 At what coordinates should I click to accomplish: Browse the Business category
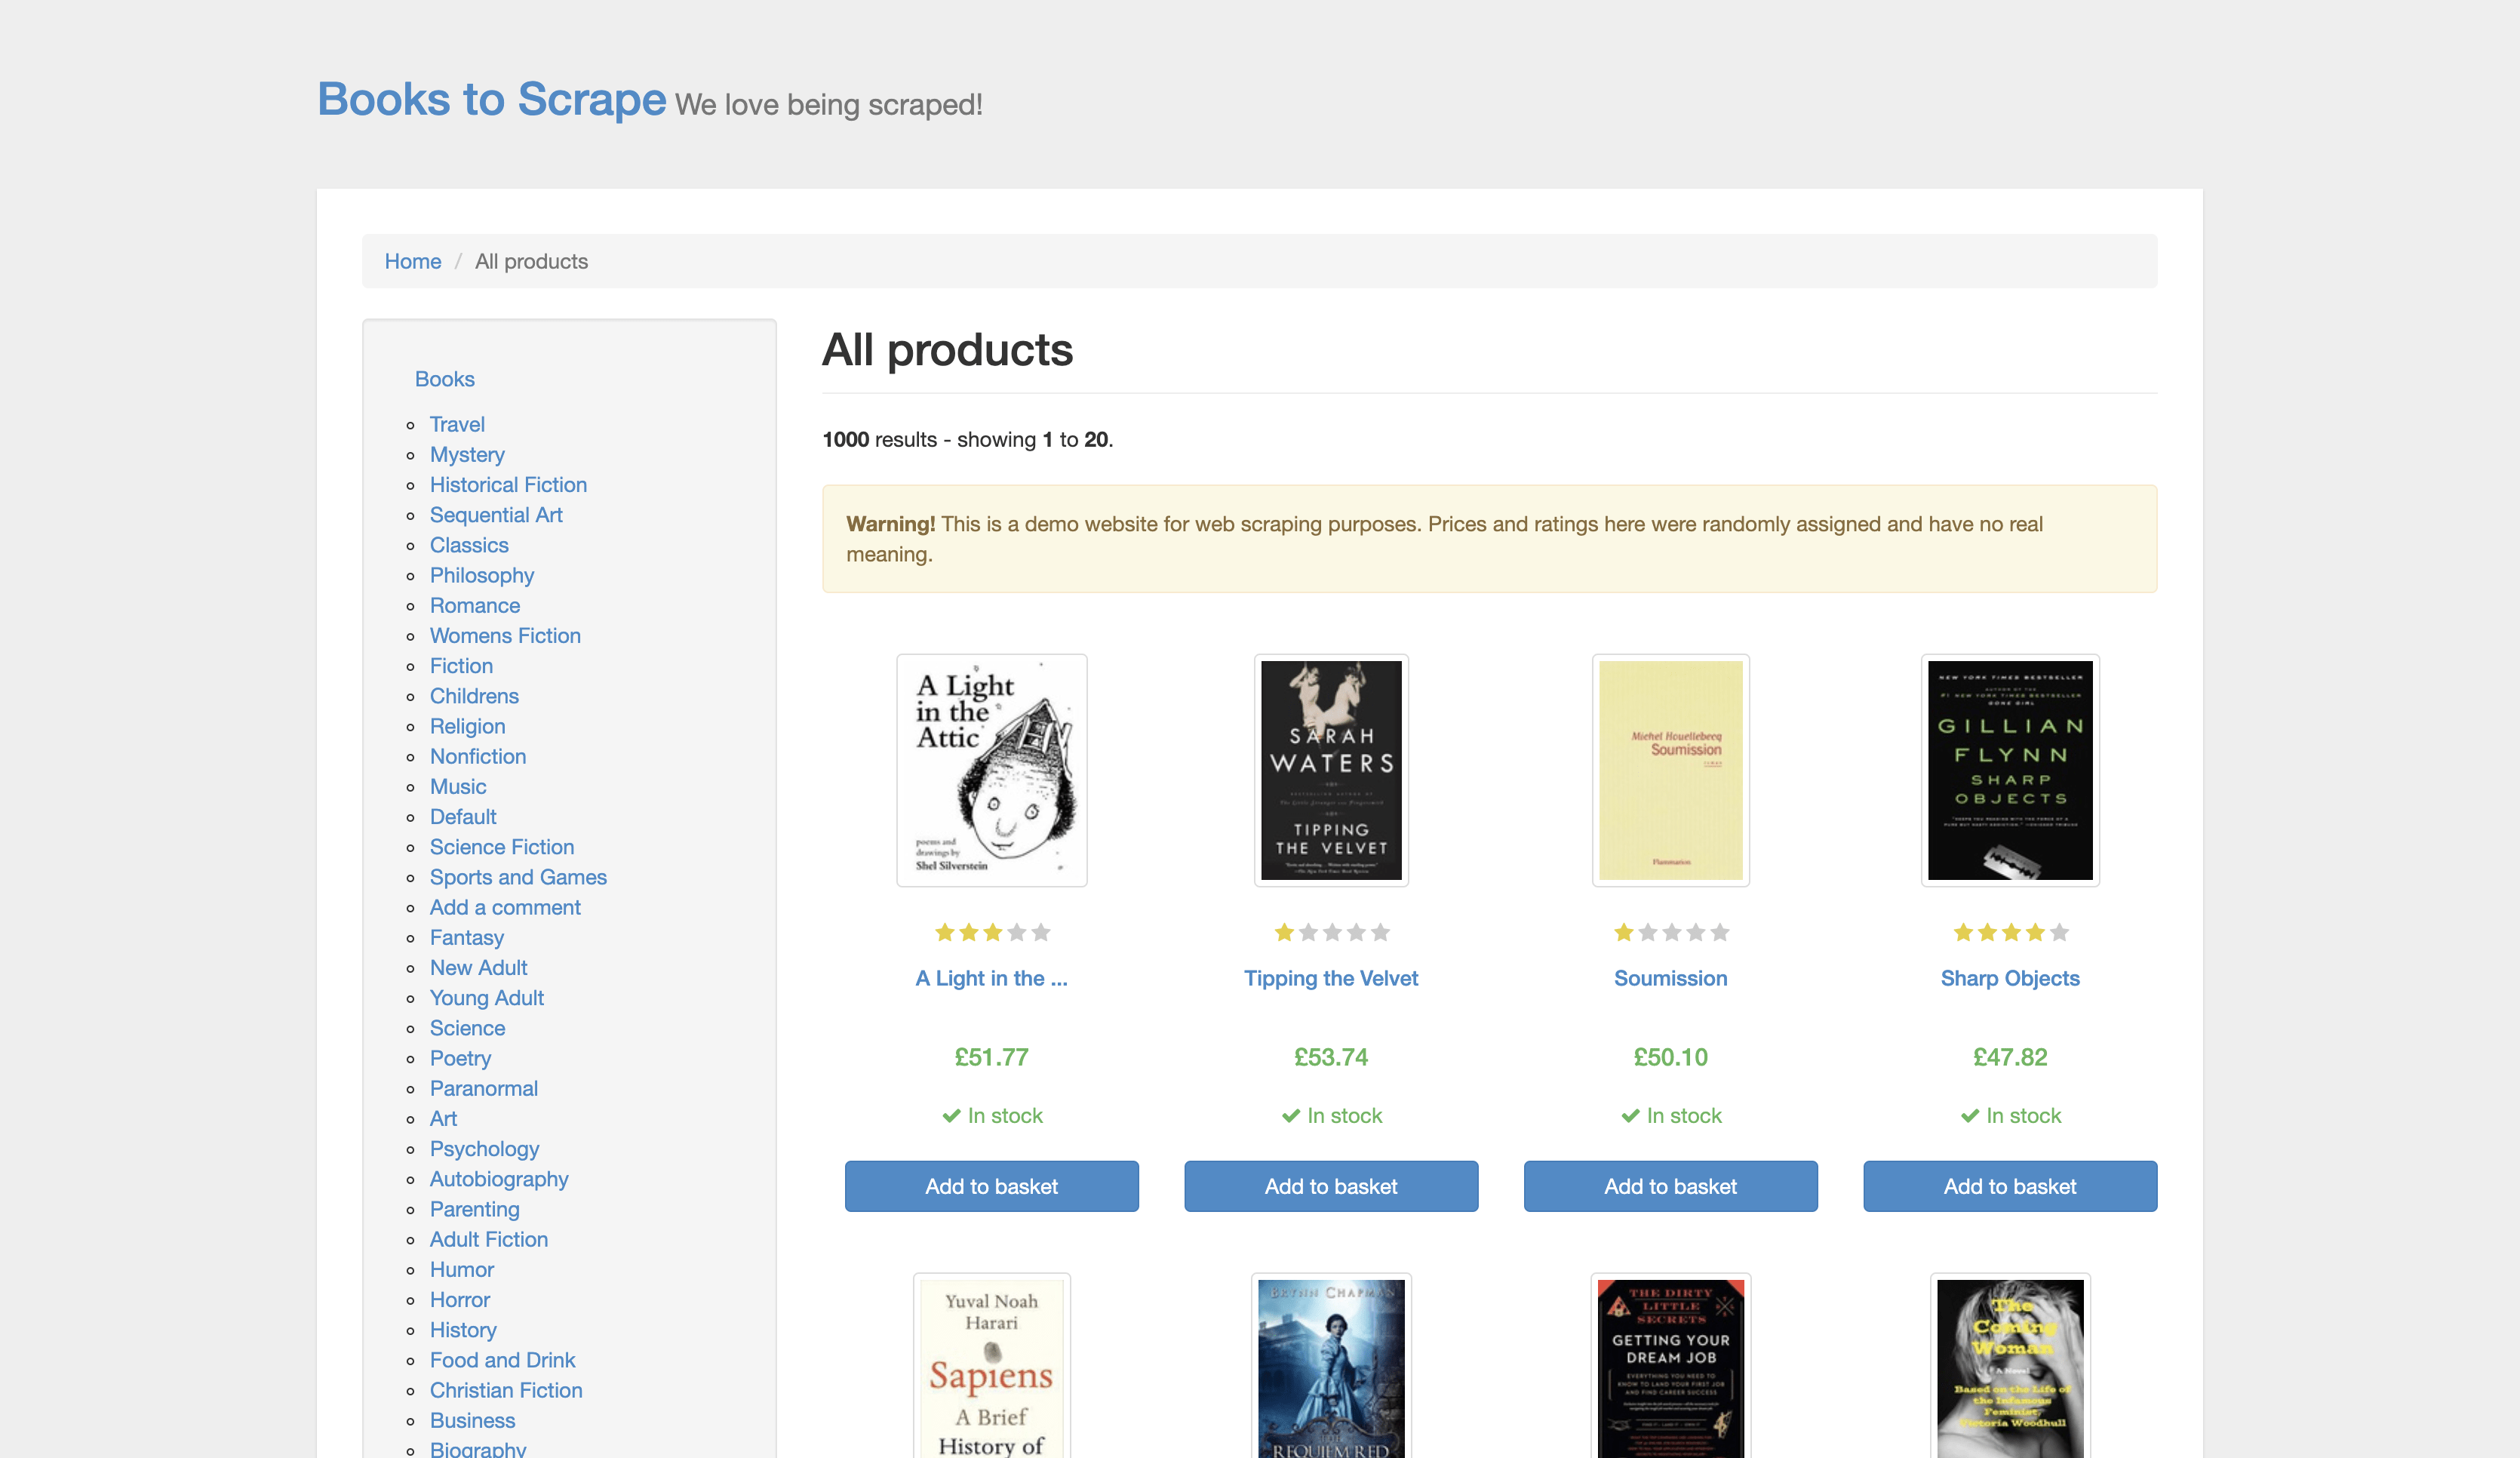pyautogui.click(x=473, y=1420)
